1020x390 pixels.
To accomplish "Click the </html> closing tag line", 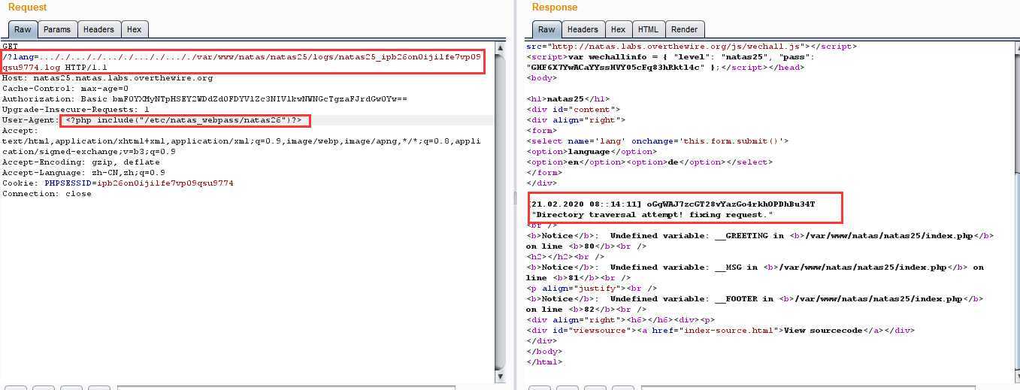I will [x=543, y=362].
